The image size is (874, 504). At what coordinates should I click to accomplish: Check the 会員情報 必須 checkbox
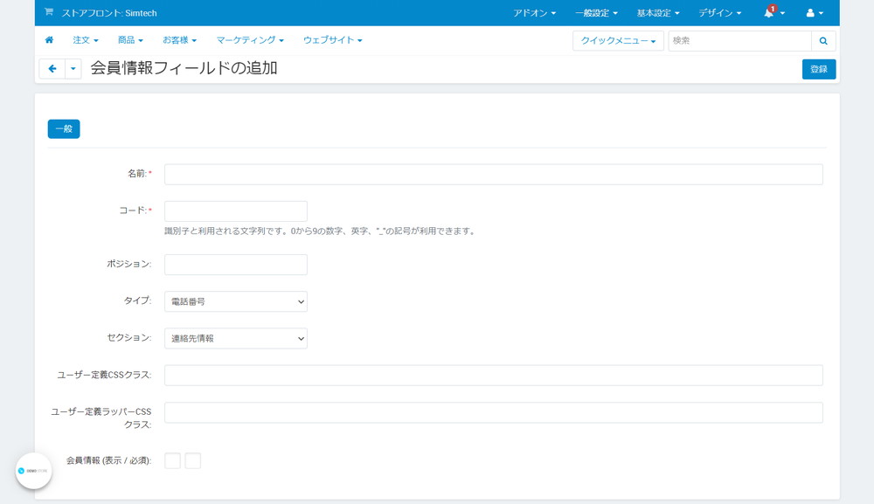click(x=193, y=460)
